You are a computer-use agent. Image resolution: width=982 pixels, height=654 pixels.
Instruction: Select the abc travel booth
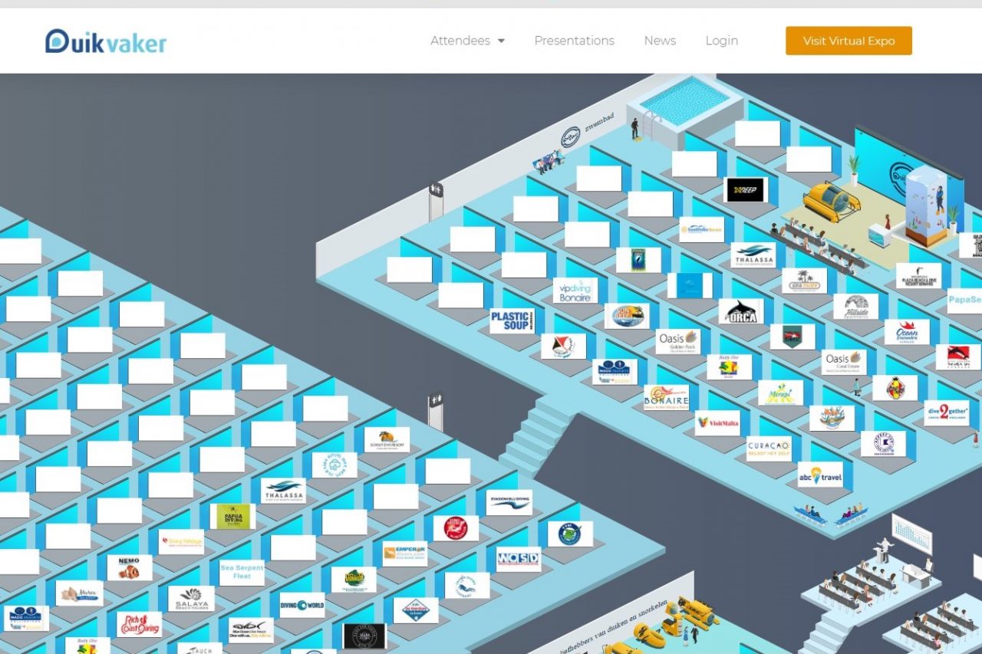point(820,475)
